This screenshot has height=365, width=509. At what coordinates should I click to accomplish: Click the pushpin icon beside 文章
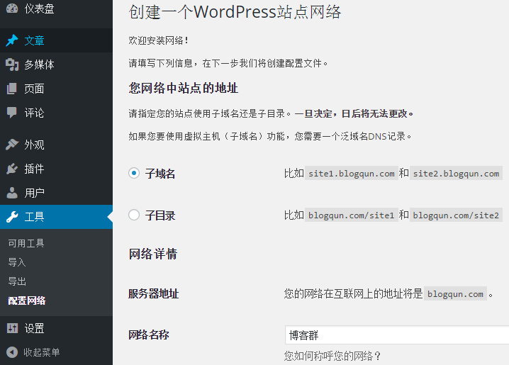[x=12, y=40]
